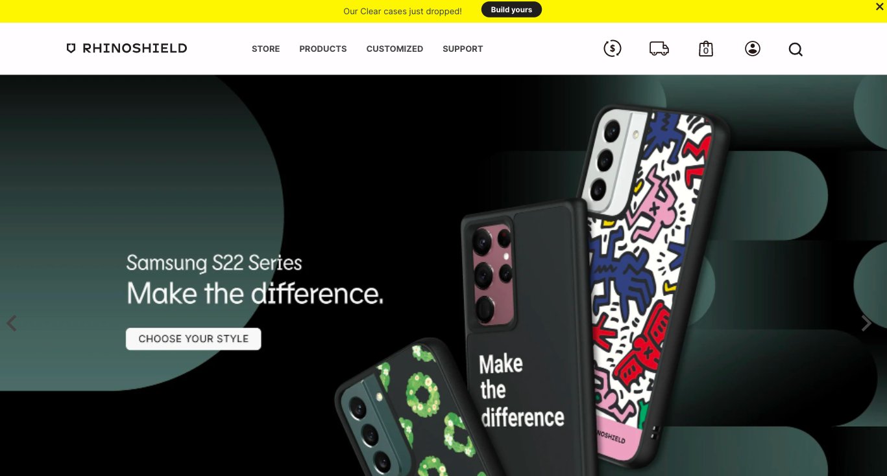Click the magnifying glass search icon
The width and height of the screenshot is (887, 476).
796,49
